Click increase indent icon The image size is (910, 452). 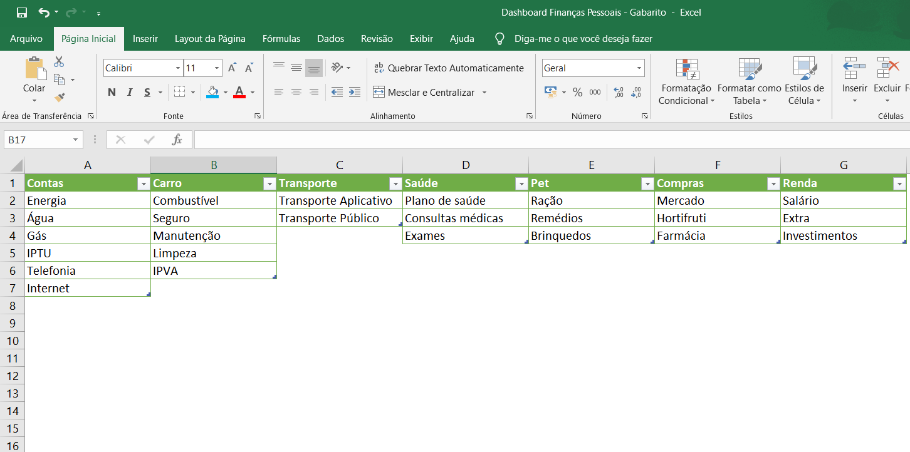coord(355,93)
